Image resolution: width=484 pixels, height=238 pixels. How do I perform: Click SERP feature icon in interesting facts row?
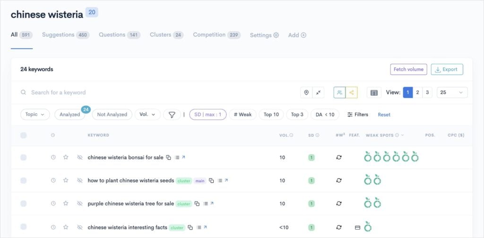coord(357,228)
